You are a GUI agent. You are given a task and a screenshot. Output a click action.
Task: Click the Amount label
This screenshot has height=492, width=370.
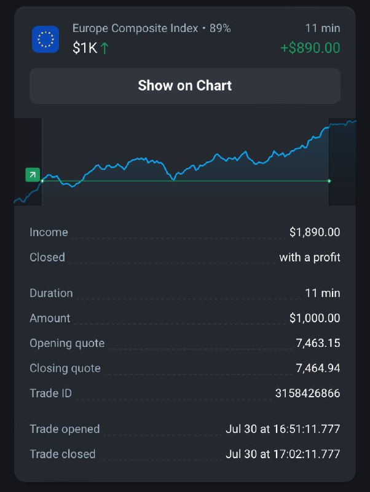50,318
